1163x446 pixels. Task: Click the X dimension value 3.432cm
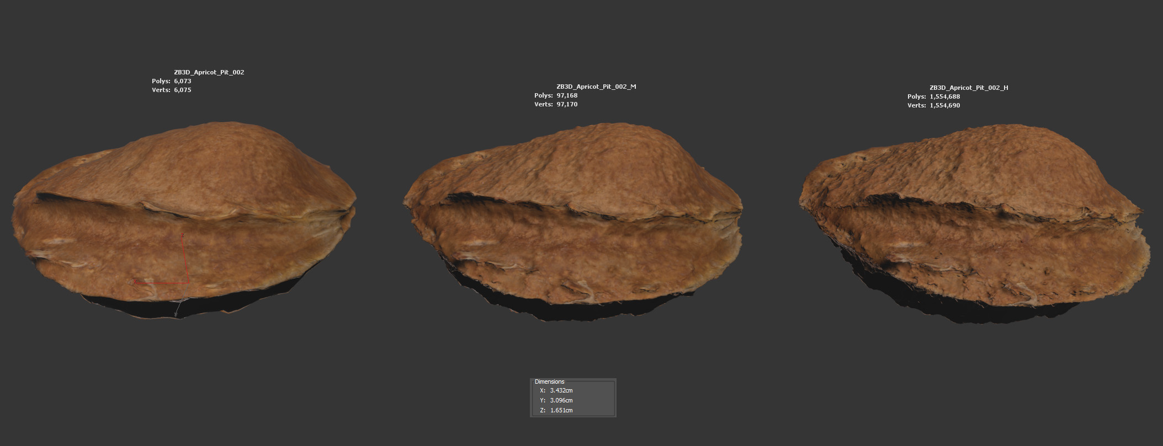[561, 390]
